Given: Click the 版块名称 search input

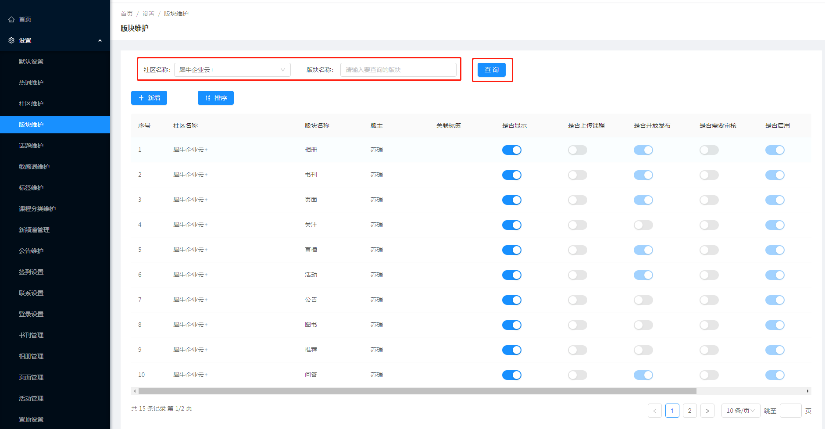Looking at the screenshot, I should (398, 70).
